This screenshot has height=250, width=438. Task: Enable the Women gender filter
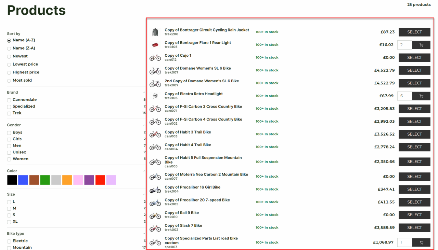[x=9, y=159]
